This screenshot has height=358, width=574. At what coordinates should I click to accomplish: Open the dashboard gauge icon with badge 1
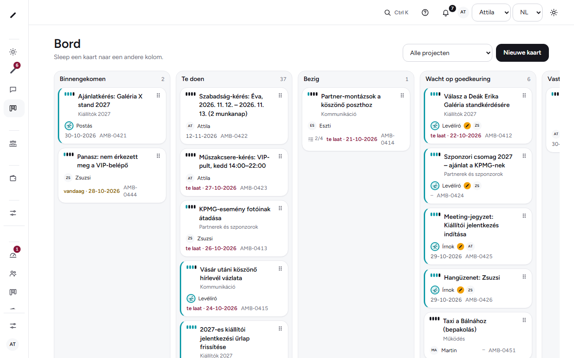point(13,255)
